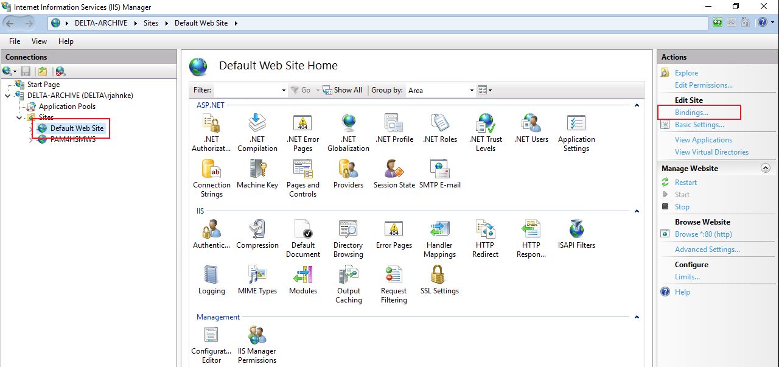779x367 pixels.
Task: Open Configuration Editor feature
Action: 211,344
